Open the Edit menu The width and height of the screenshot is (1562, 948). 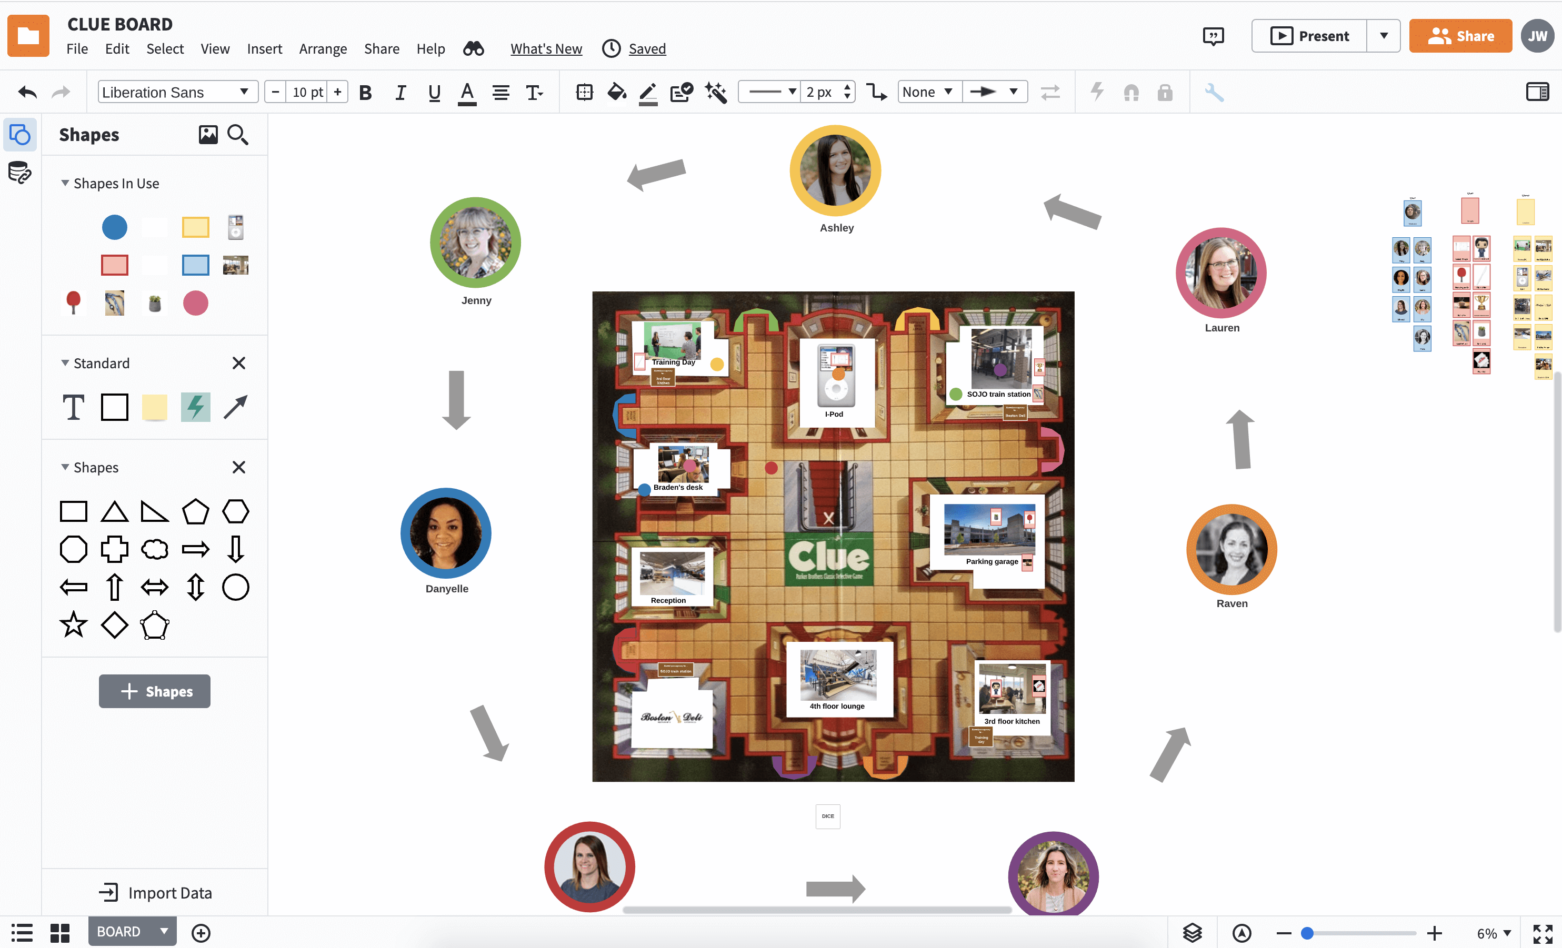[117, 49]
